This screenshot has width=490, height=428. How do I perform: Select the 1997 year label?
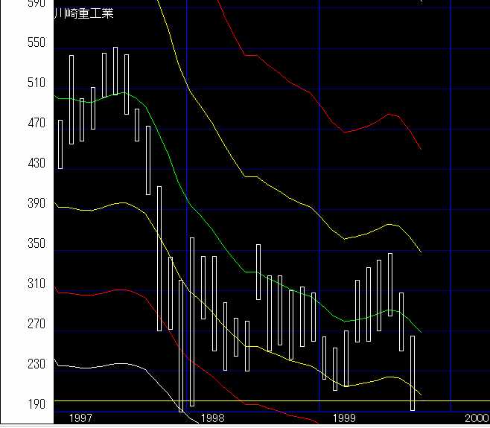click(80, 418)
